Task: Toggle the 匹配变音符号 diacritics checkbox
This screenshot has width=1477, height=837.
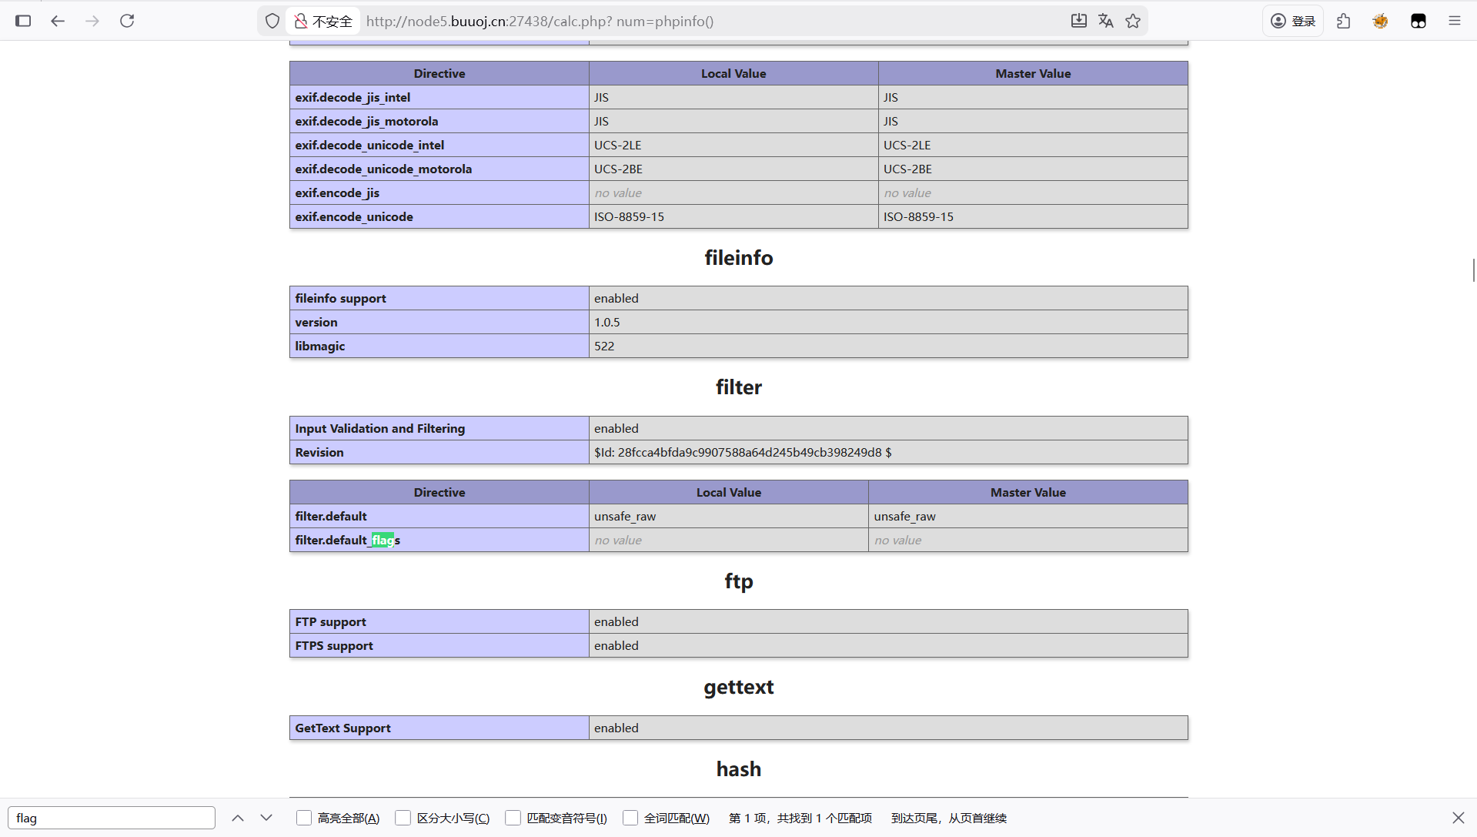Action: pos(513,818)
